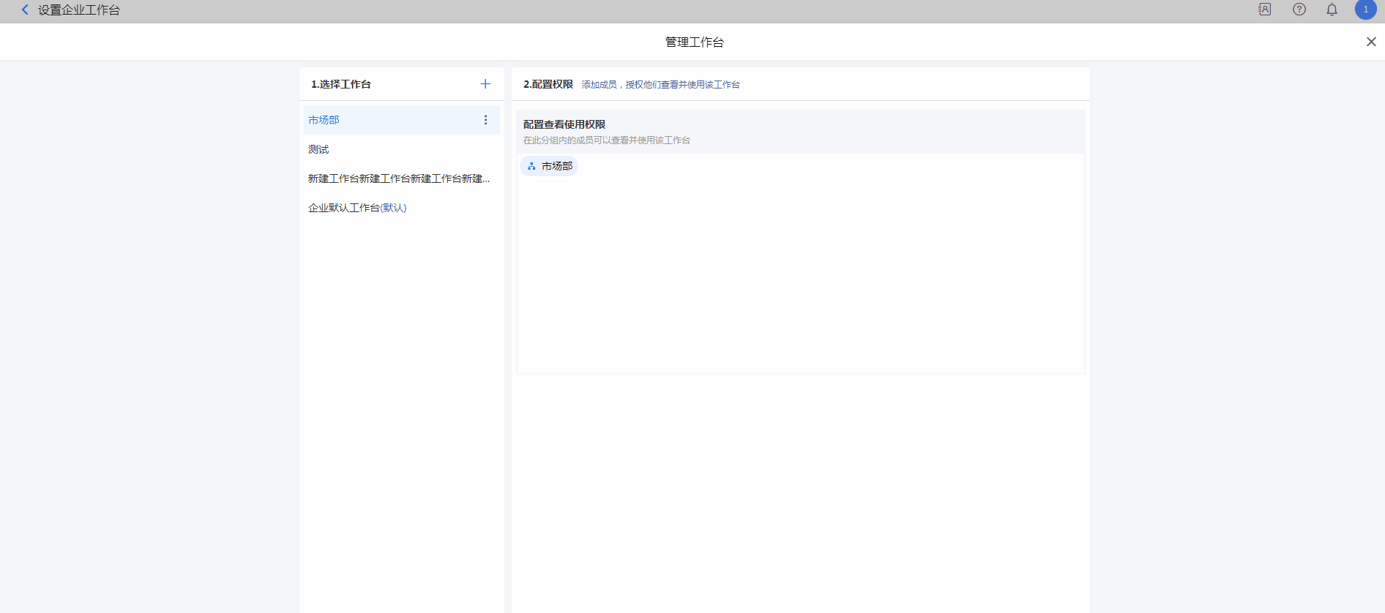
Task: Select the 测试 workbench
Action: click(x=318, y=149)
